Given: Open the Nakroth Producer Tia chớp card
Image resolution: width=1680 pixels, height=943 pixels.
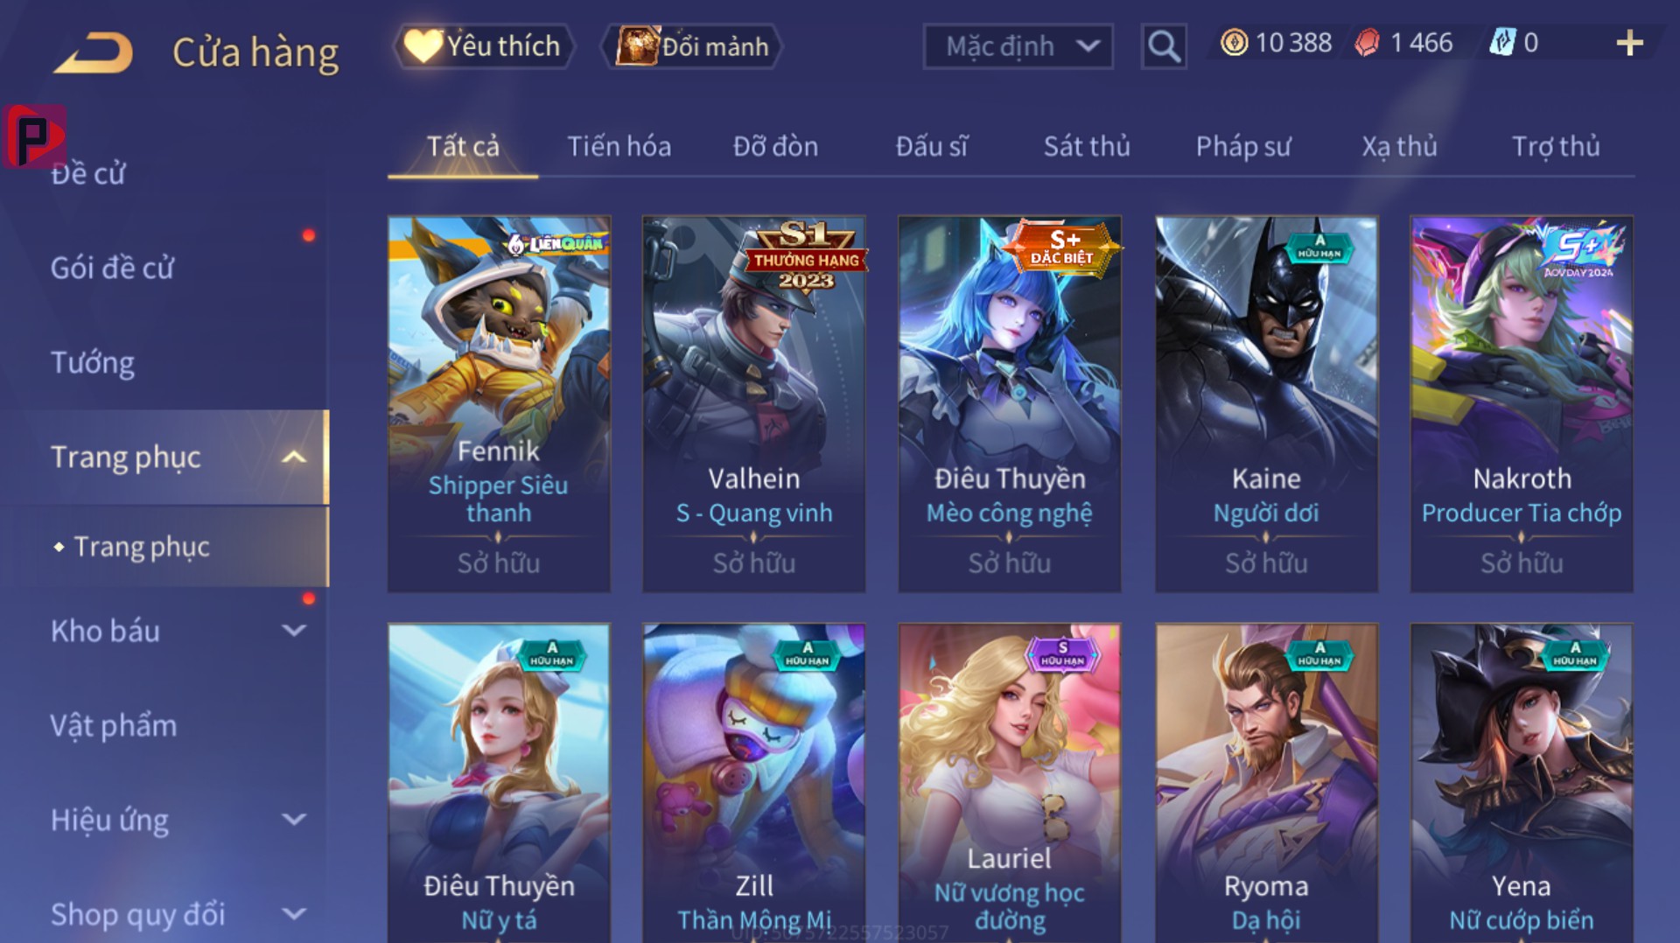Looking at the screenshot, I should click(1522, 404).
